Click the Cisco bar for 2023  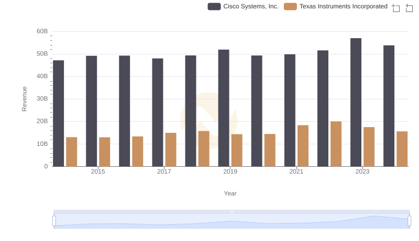pyautogui.click(x=356, y=102)
